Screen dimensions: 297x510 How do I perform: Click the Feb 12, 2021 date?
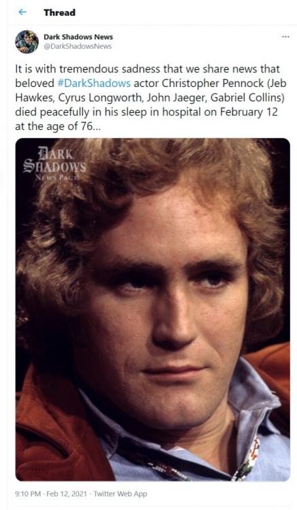67,494
